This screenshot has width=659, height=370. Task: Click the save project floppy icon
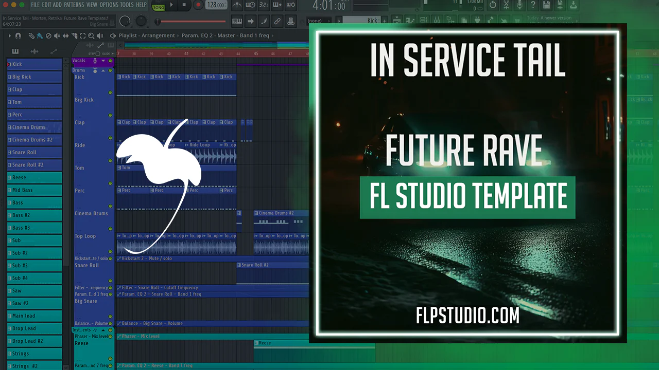546,5
